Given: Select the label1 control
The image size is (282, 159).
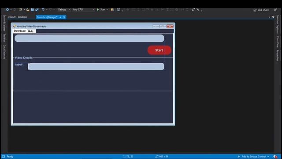Looking at the screenshot, I should (19, 64).
